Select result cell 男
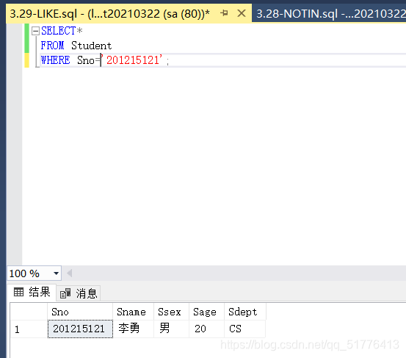The image size is (406, 358). click(x=171, y=329)
